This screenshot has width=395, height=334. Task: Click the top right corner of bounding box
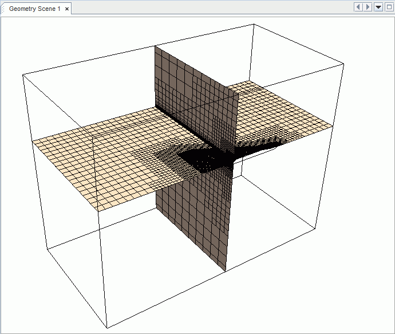342,64
